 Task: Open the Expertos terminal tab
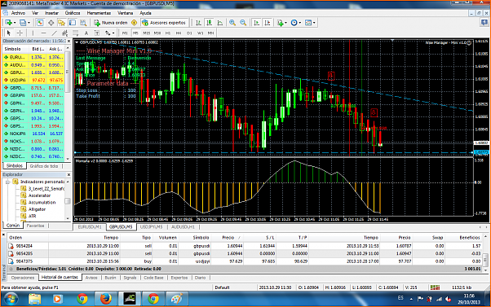click(179, 278)
